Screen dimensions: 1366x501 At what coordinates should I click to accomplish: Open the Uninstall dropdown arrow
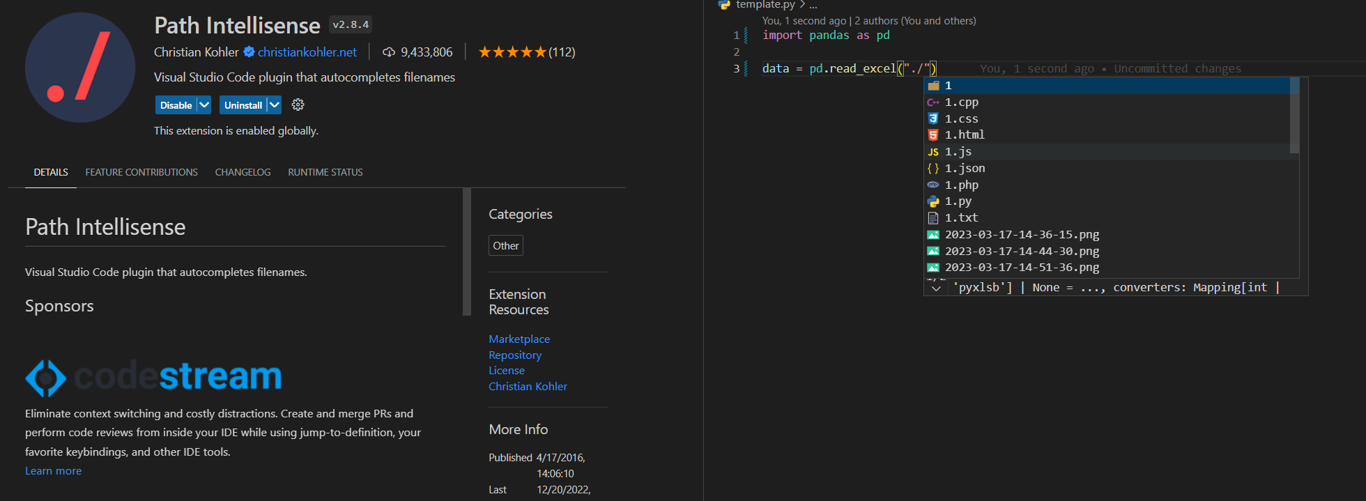click(x=275, y=105)
